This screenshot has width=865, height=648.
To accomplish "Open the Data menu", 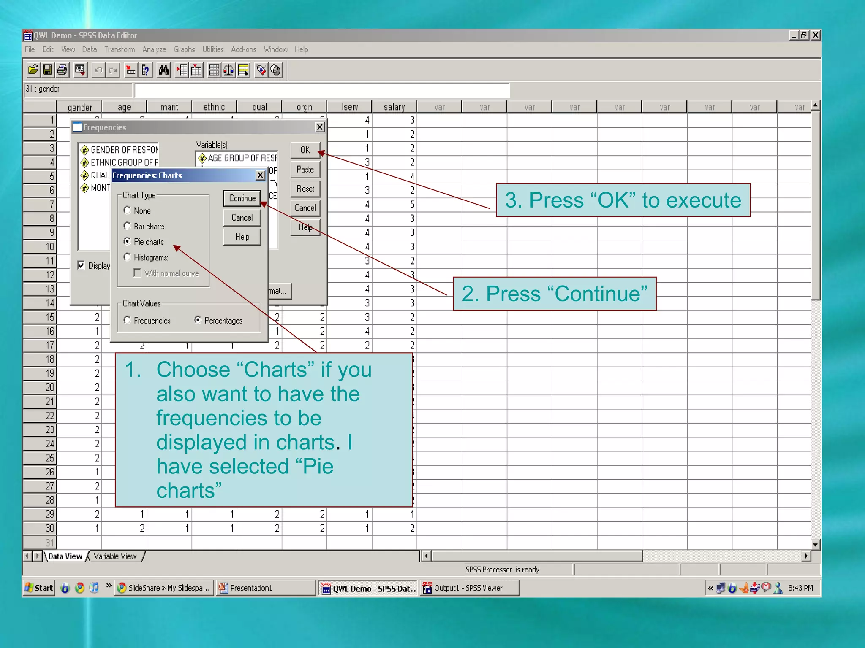I will (x=90, y=49).
